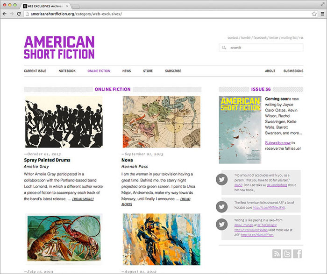Image resolution: width=327 pixels, height=274 pixels.
Task: Open the abstract painting thumbnail
Action: (162, 239)
